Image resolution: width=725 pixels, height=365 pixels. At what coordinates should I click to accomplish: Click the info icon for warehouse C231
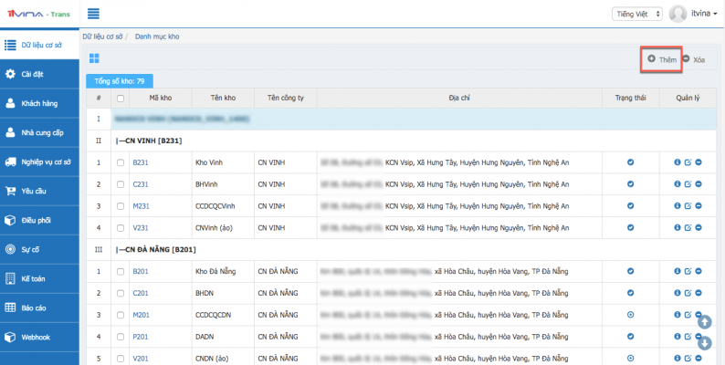[678, 184]
